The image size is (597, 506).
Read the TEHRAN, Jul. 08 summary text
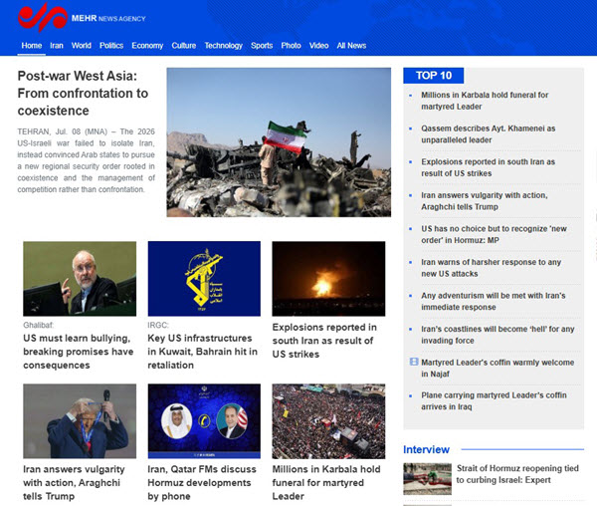pyautogui.click(x=86, y=160)
